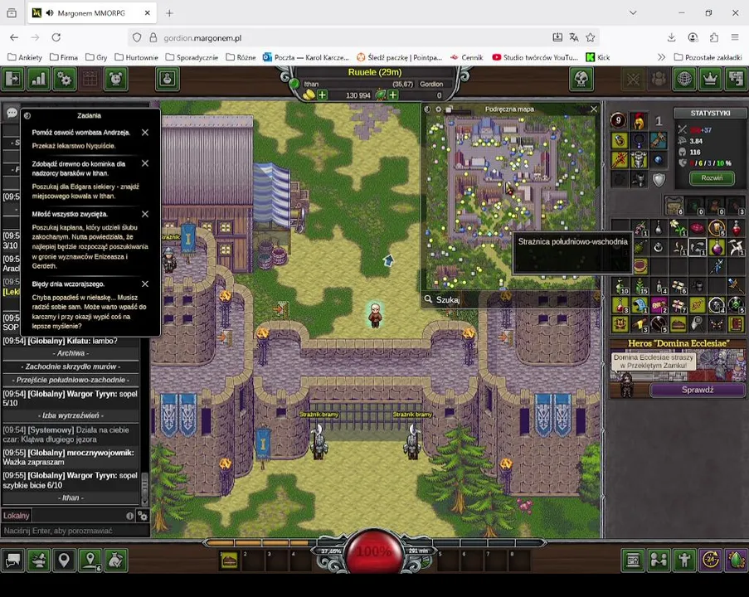Viewport: 749px width, 597px height.
Task: Open minimap settings gear icon
Action: (439, 109)
